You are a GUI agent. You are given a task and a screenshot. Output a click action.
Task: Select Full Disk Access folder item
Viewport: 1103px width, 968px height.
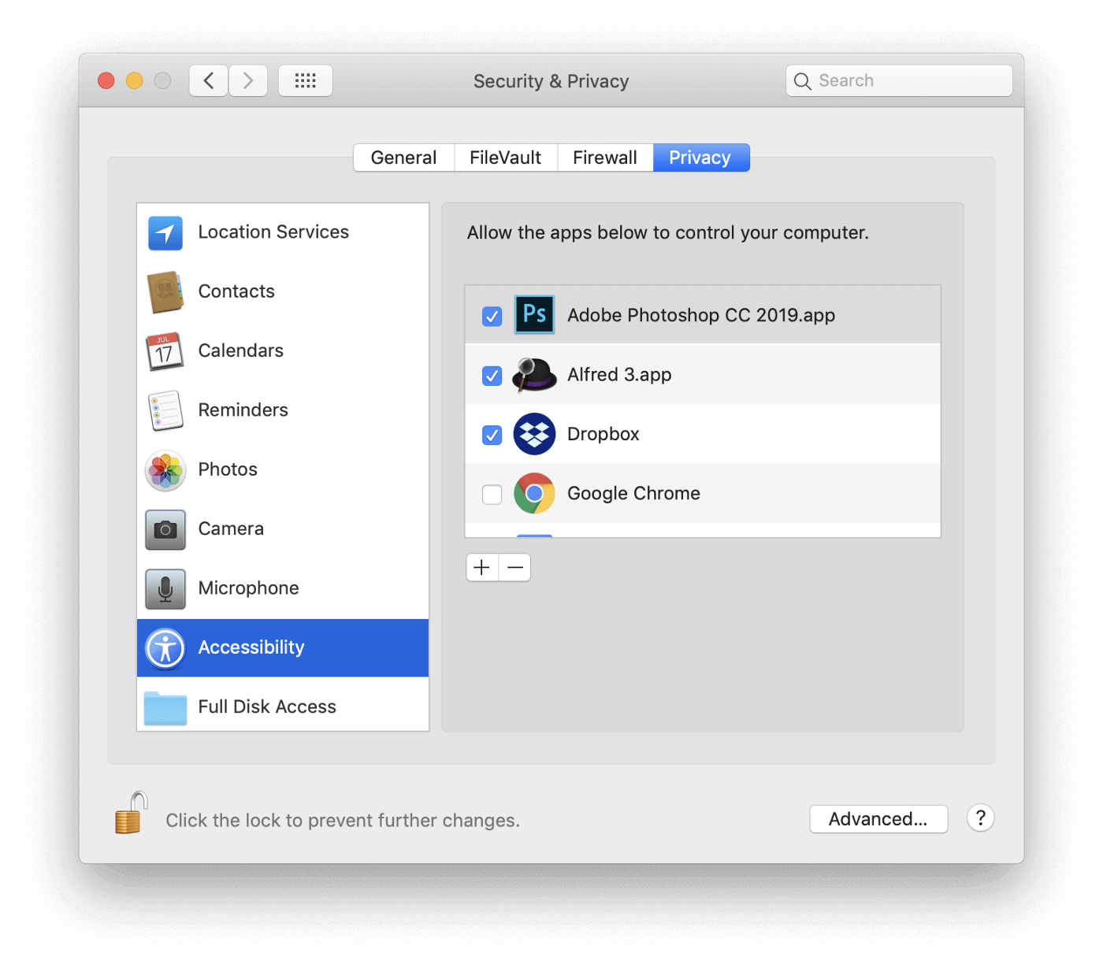[x=266, y=707]
